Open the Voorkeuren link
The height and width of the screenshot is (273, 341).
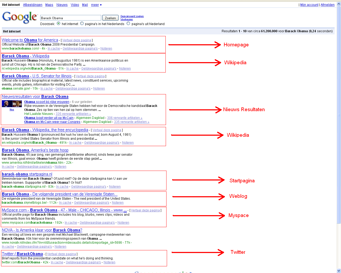[127, 19]
